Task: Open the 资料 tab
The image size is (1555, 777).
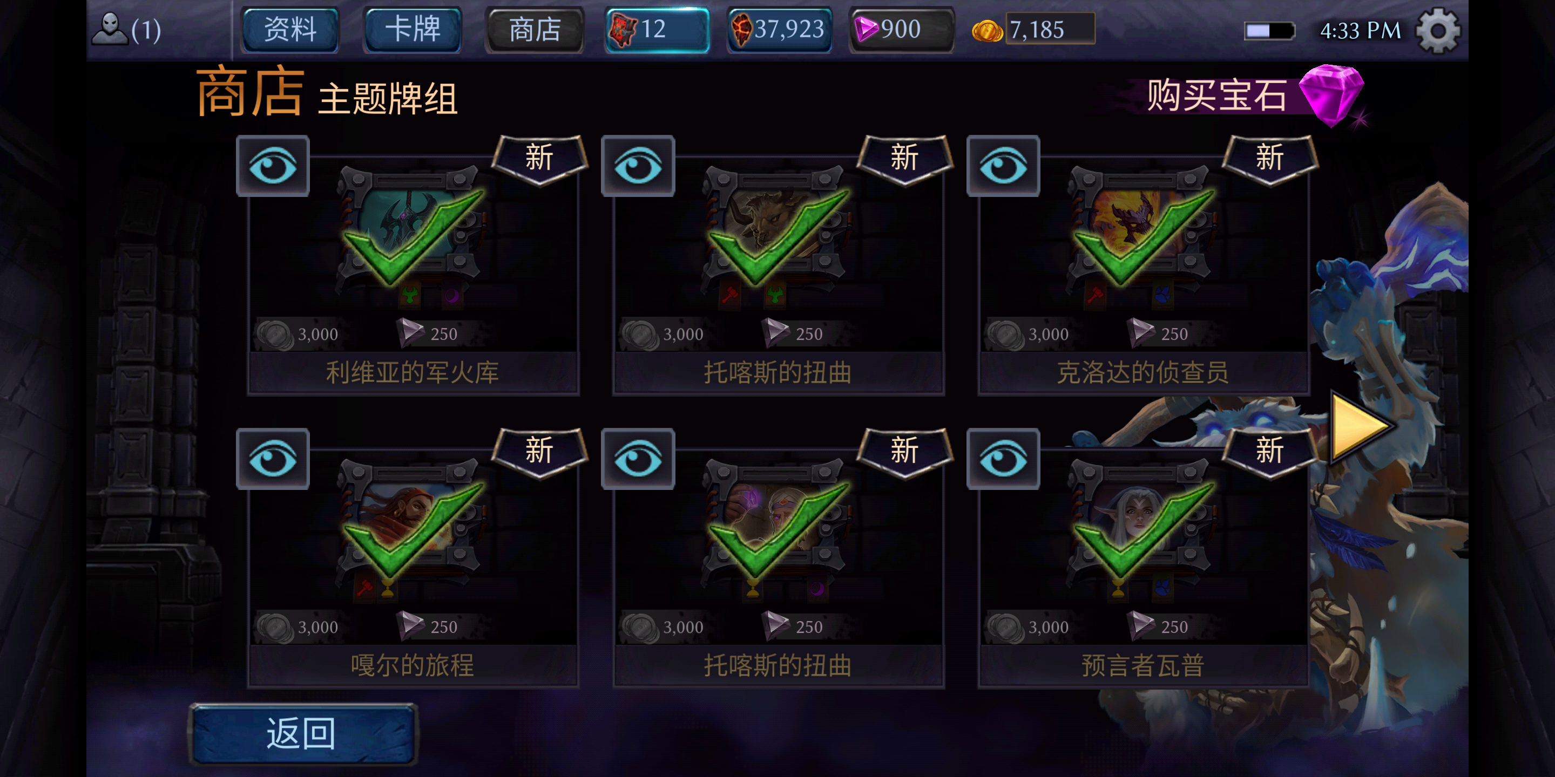Action: pyautogui.click(x=290, y=30)
